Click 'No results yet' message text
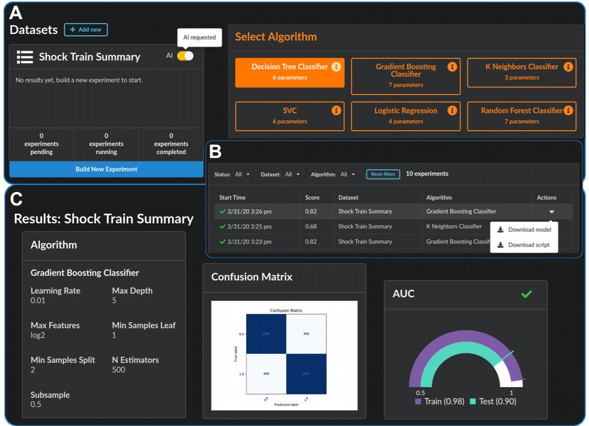The image size is (589, 426). coord(79,79)
